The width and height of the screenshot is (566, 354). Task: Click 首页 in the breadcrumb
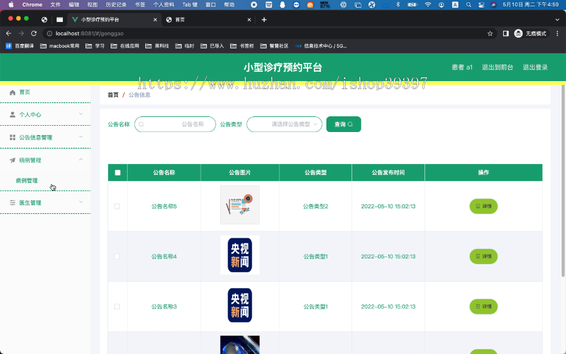(x=113, y=95)
